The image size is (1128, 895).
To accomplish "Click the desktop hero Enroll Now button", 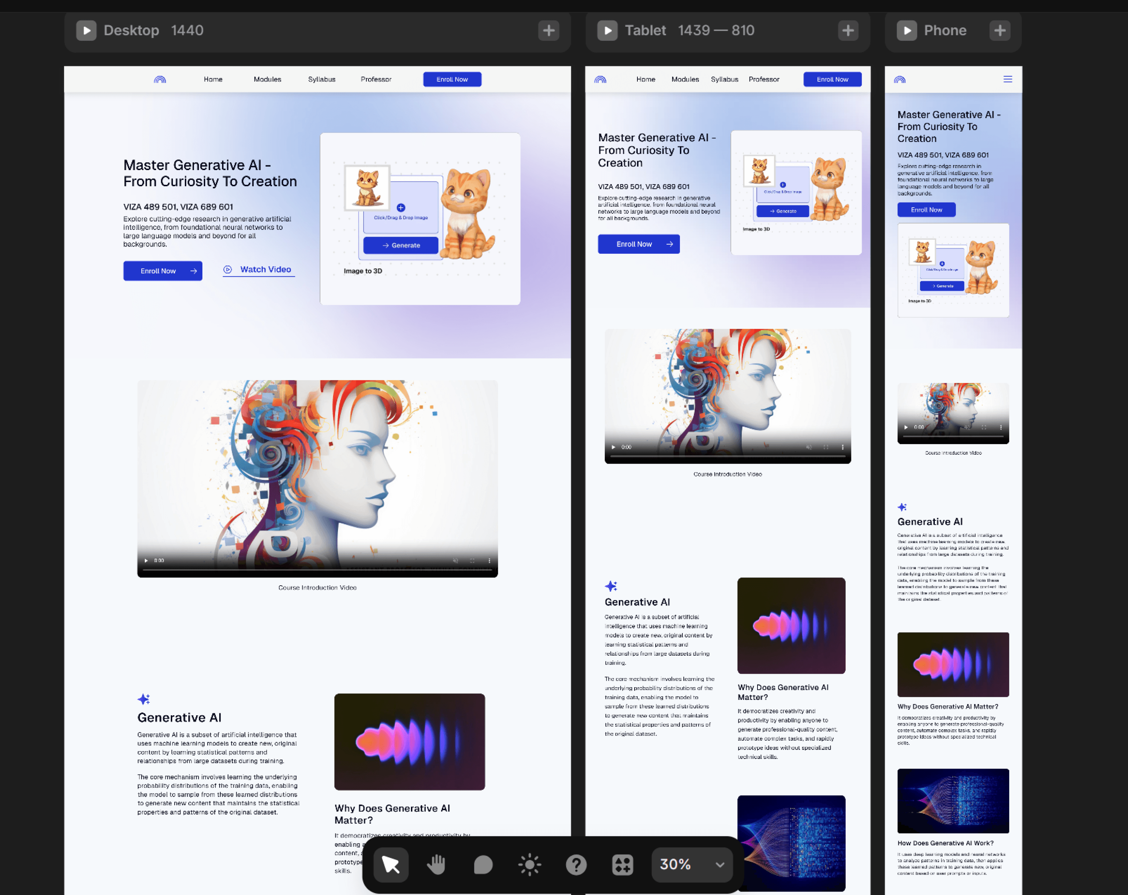I will coord(163,271).
